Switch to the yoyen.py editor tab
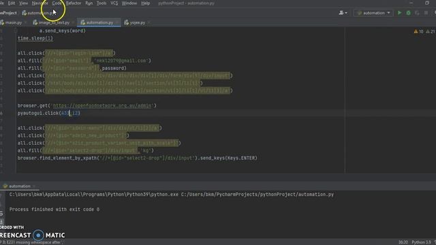The height and width of the screenshot is (245, 436). [x=137, y=22]
